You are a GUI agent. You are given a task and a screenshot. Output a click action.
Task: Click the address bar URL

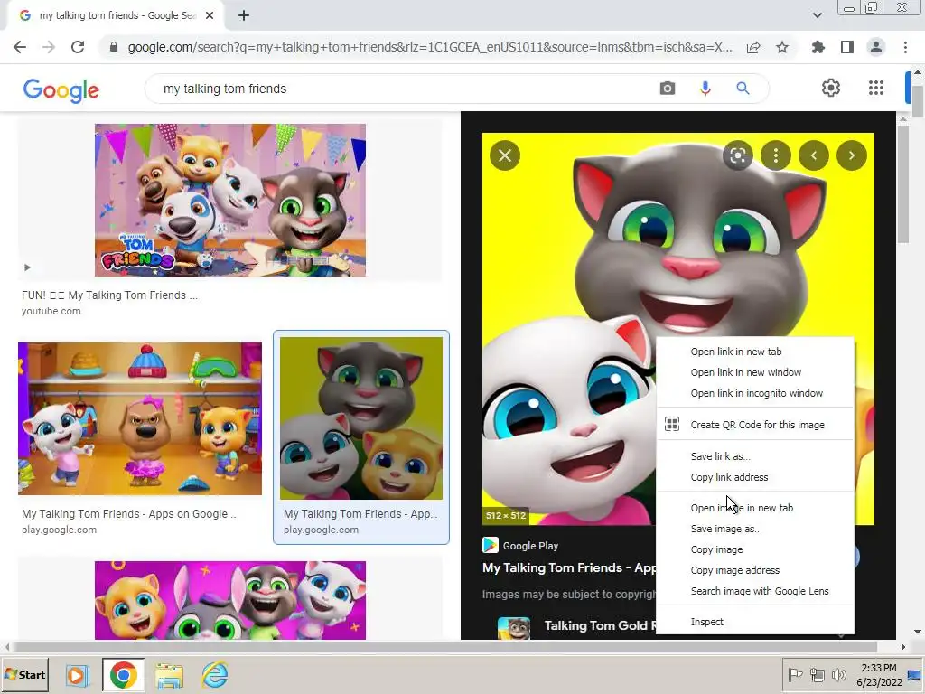click(430, 47)
